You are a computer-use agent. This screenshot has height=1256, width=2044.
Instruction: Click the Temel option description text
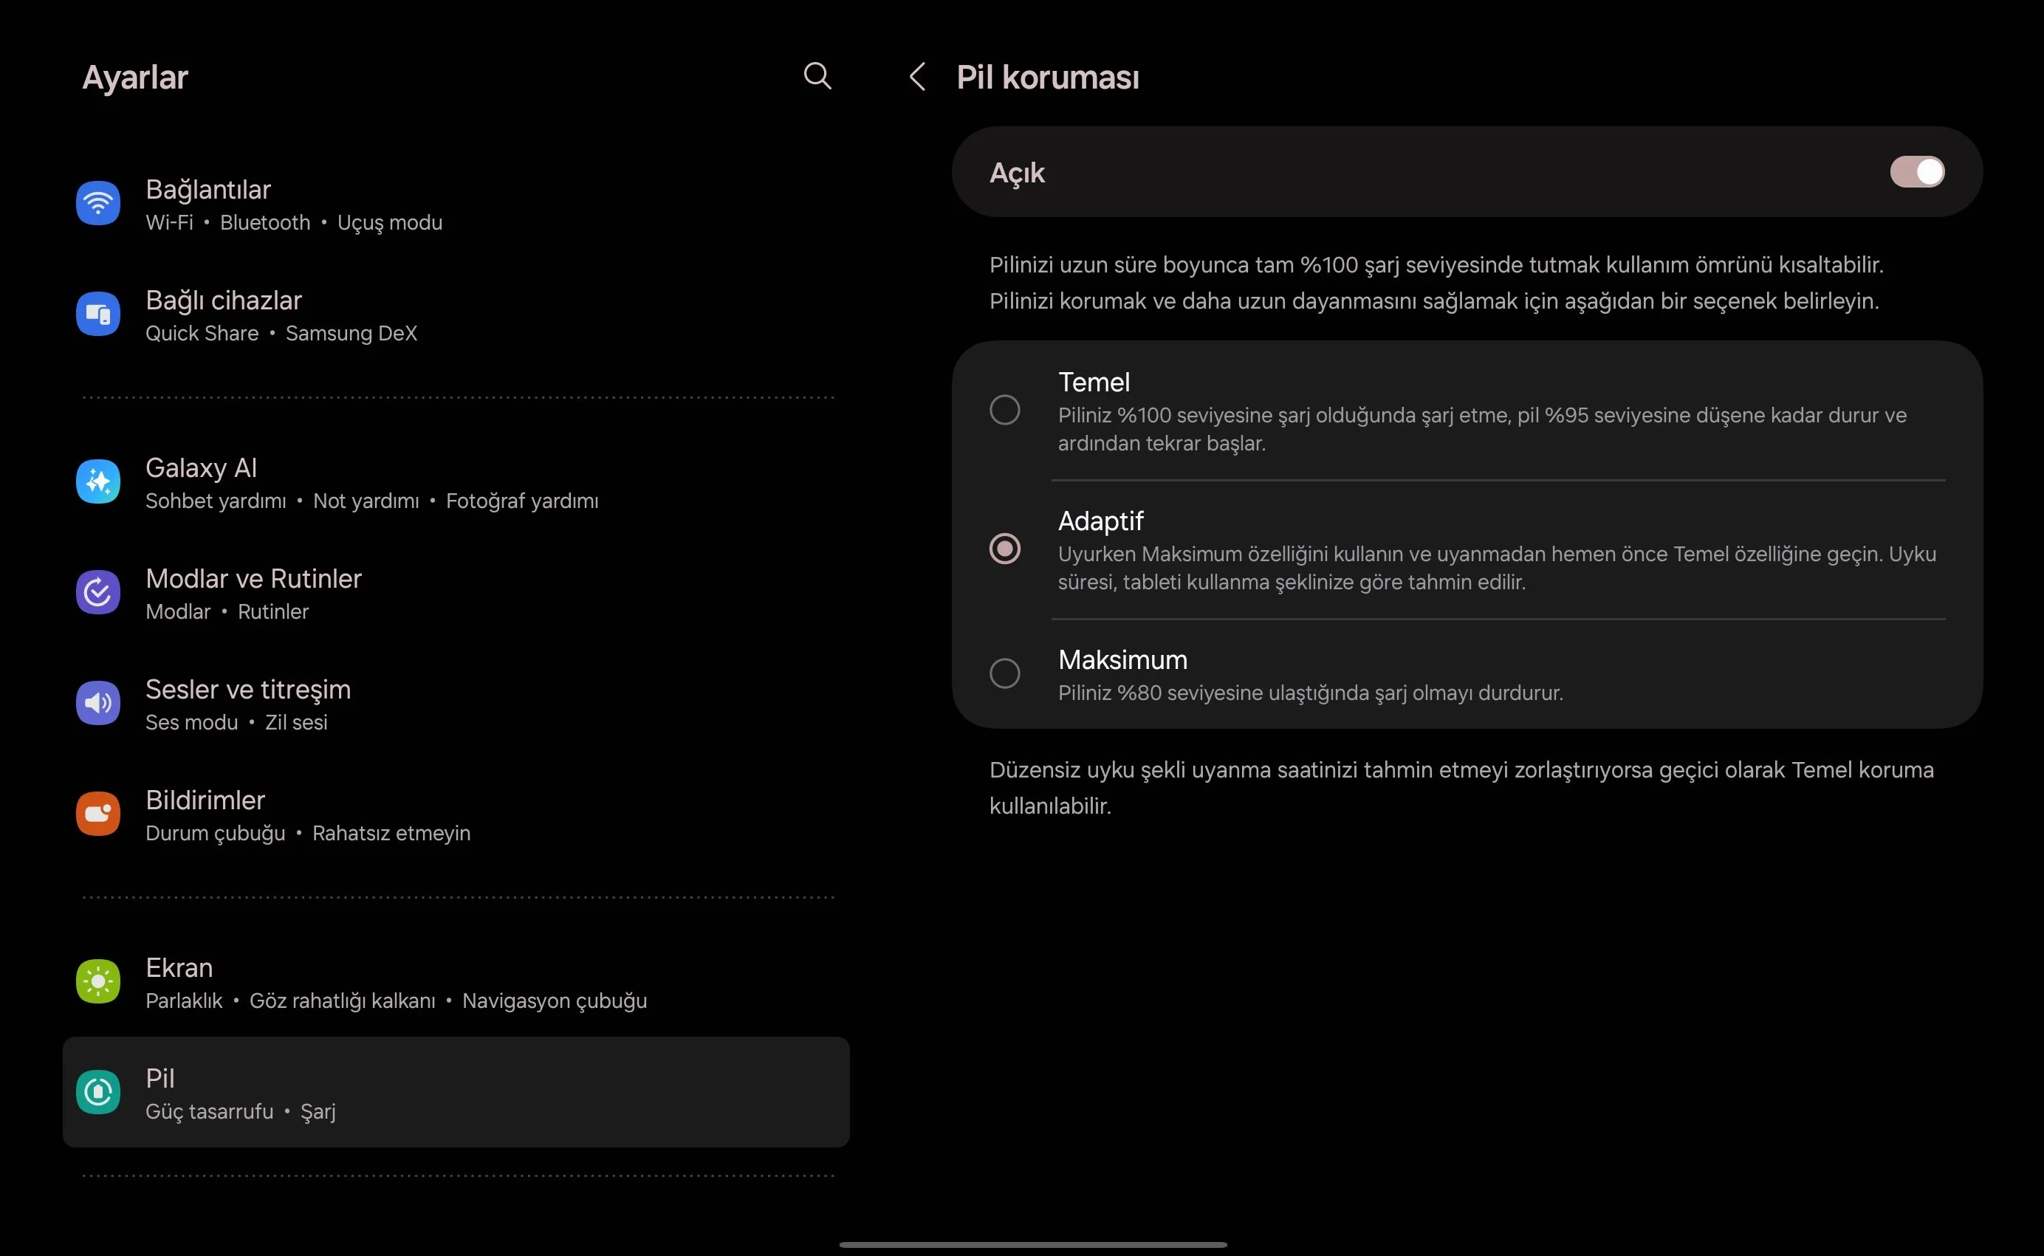pyautogui.click(x=1482, y=428)
